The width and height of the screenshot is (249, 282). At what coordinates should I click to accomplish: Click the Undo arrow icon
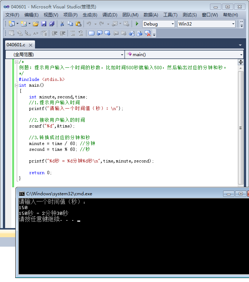point(89,24)
